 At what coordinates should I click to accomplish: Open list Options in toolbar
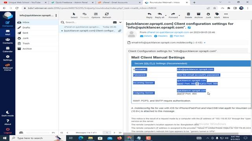click(x=96, y=16)
